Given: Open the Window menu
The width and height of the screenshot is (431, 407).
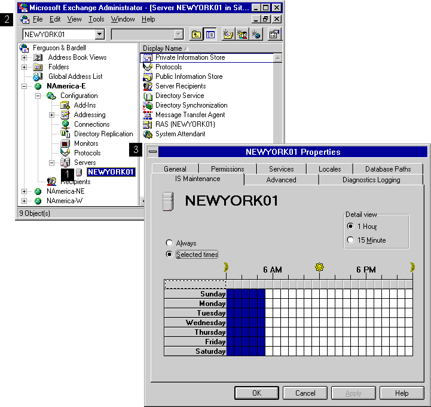Looking at the screenshot, I should 123,19.
